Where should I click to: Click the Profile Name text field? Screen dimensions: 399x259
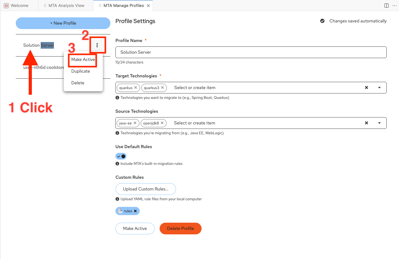(251, 52)
